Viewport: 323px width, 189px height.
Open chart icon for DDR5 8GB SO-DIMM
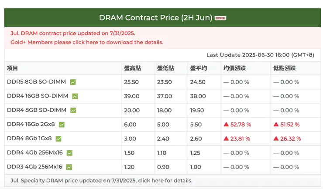(73, 82)
